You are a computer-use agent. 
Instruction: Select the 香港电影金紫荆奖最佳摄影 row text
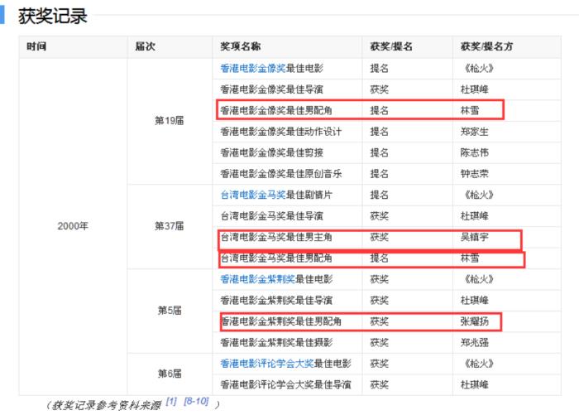click(x=276, y=342)
